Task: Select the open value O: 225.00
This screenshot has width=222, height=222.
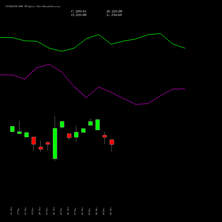Action: click(x=79, y=15)
